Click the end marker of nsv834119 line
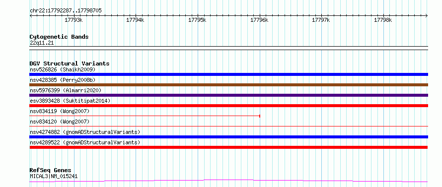Viewport: 442px width, 187px height. 260,116
